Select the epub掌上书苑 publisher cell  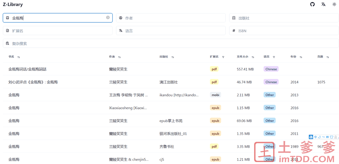click(171, 121)
